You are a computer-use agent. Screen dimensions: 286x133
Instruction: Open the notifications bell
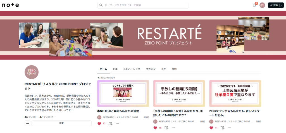click(255, 5)
